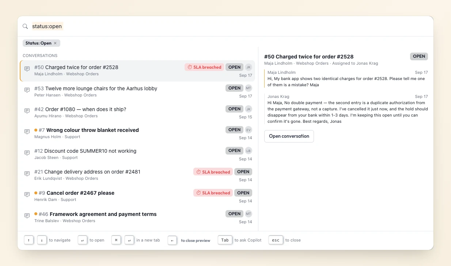The image size is (451, 266).
Task: Click the return key 'to open' hint
Action: [83, 240]
